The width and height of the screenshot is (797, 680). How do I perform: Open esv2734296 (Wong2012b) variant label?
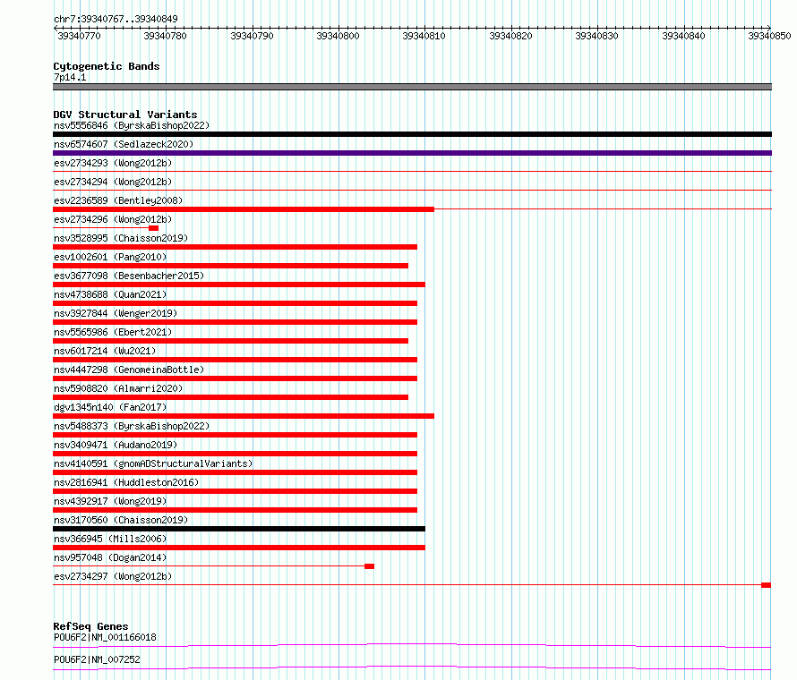(x=113, y=219)
